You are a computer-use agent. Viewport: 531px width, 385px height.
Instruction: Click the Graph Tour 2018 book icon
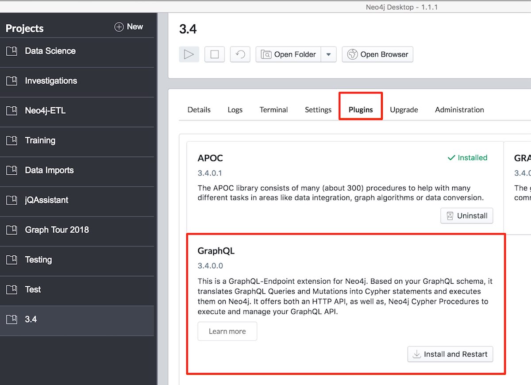coord(12,230)
